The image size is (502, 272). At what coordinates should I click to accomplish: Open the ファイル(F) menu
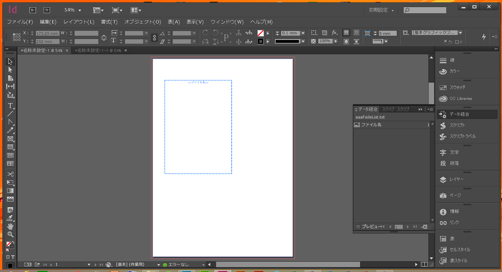tap(20, 22)
